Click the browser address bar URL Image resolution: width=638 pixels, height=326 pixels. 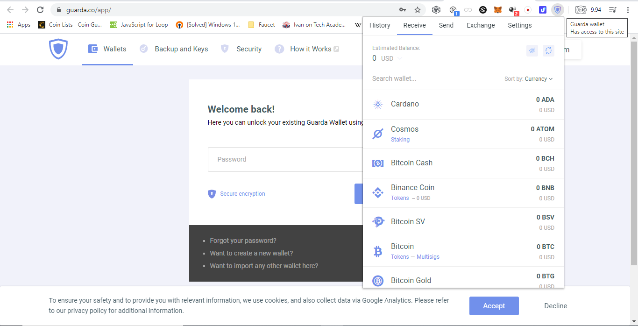[x=89, y=10]
